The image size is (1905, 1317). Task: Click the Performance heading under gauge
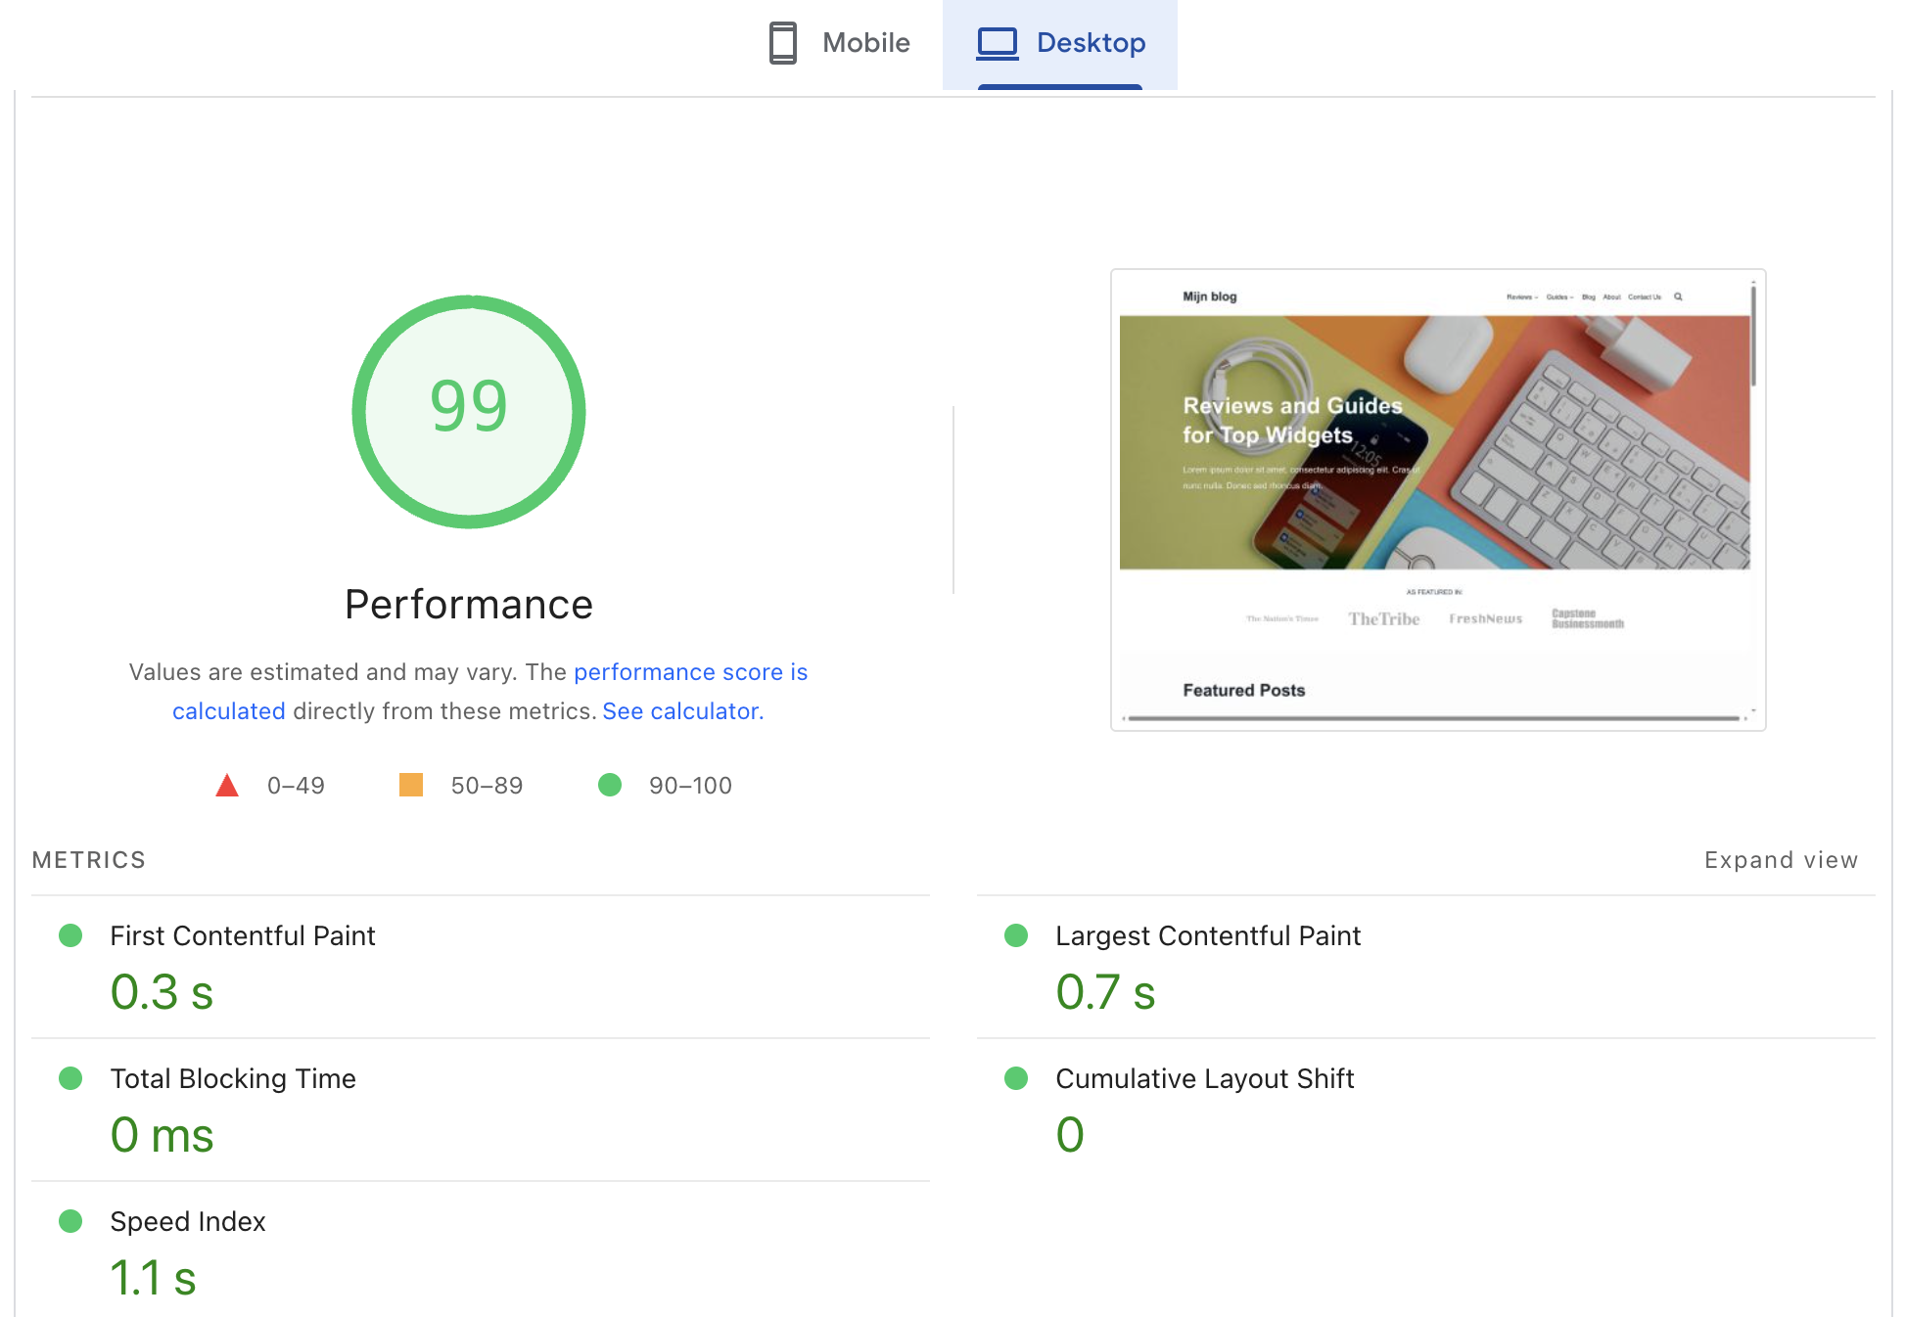click(x=469, y=605)
